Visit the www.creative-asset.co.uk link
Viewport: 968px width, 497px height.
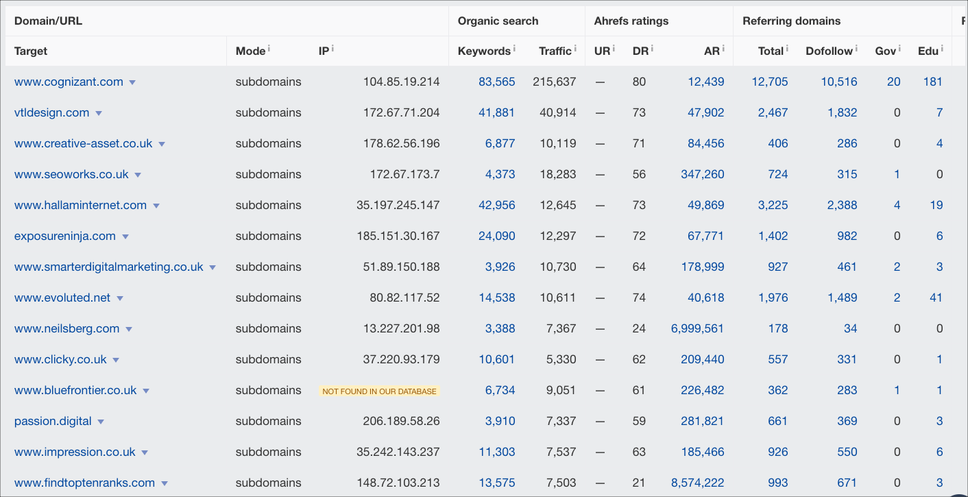tap(84, 144)
